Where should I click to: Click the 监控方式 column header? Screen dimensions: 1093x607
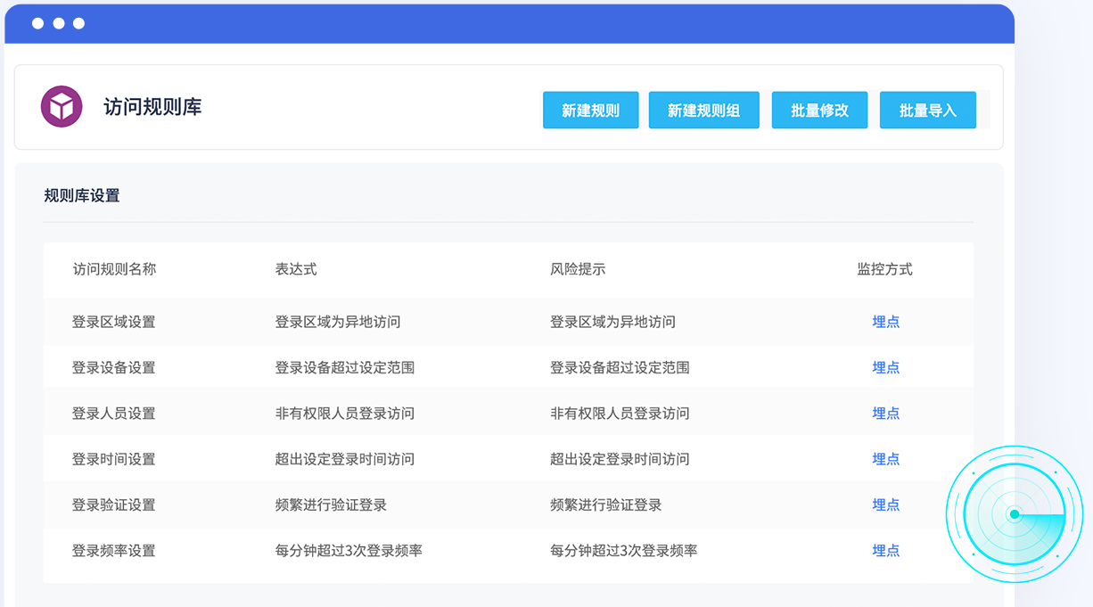point(884,269)
